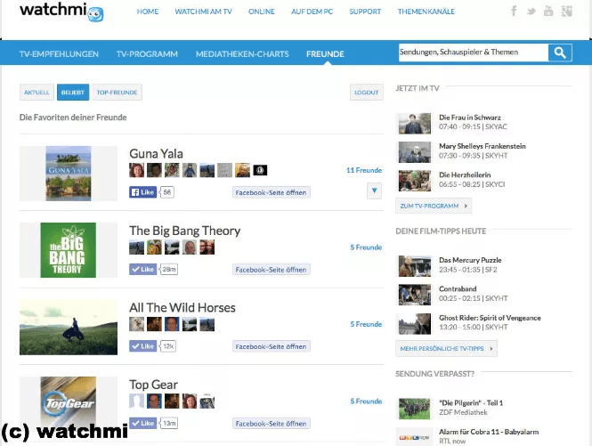
Task: Open THEMENKANÄLE menu item
Action: point(426,12)
